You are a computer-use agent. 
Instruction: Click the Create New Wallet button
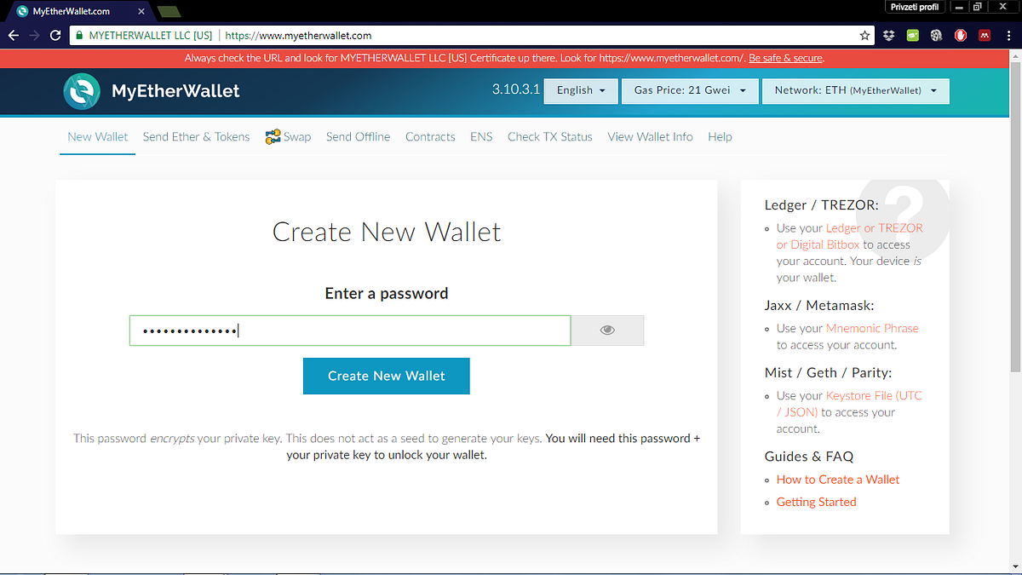[387, 376]
